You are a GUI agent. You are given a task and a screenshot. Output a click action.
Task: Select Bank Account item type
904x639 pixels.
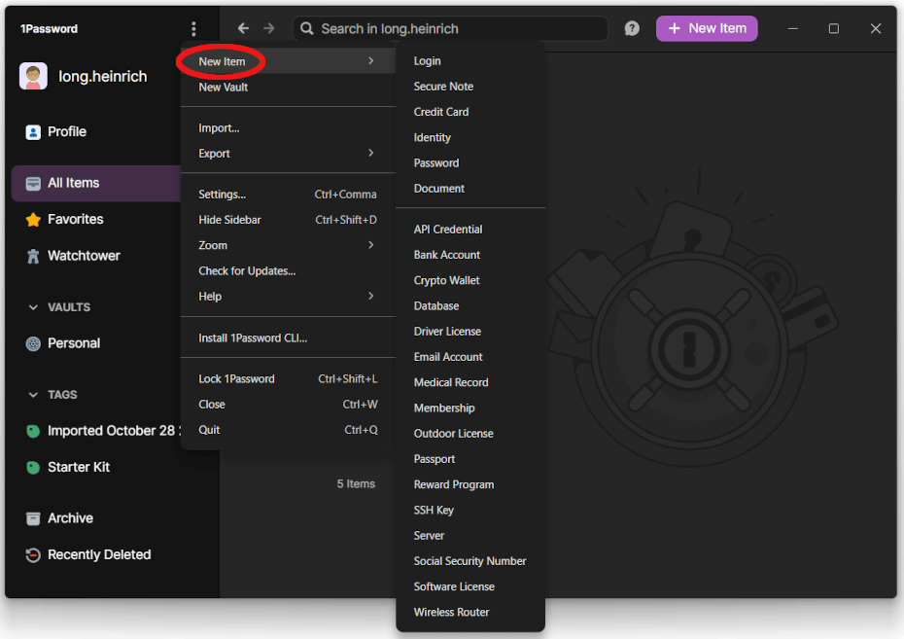point(470,255)
